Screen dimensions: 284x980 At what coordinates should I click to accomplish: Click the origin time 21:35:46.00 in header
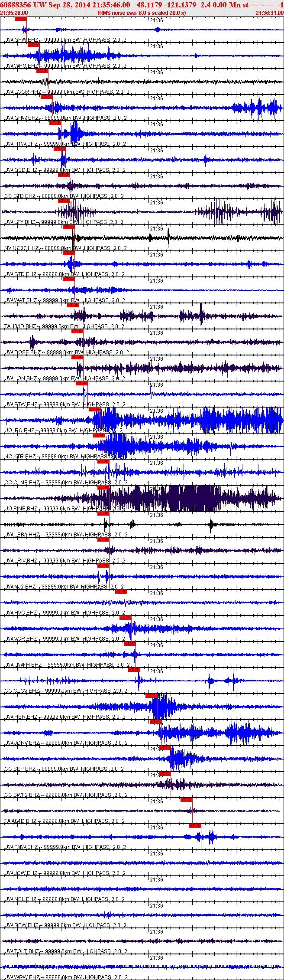coord(111,5)
